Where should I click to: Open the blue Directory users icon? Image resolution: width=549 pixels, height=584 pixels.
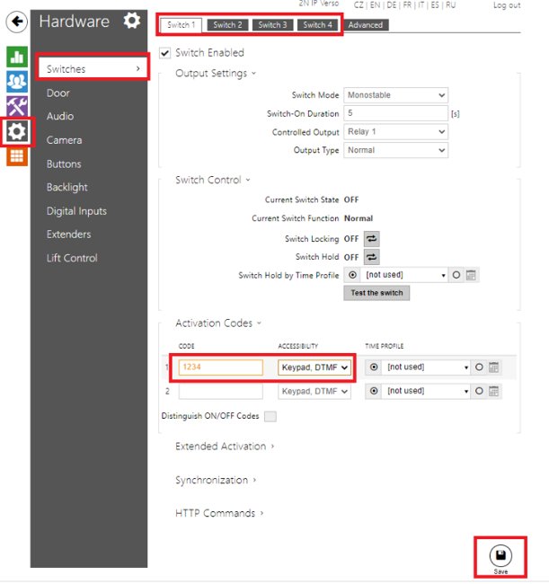[x=17, y=82]
